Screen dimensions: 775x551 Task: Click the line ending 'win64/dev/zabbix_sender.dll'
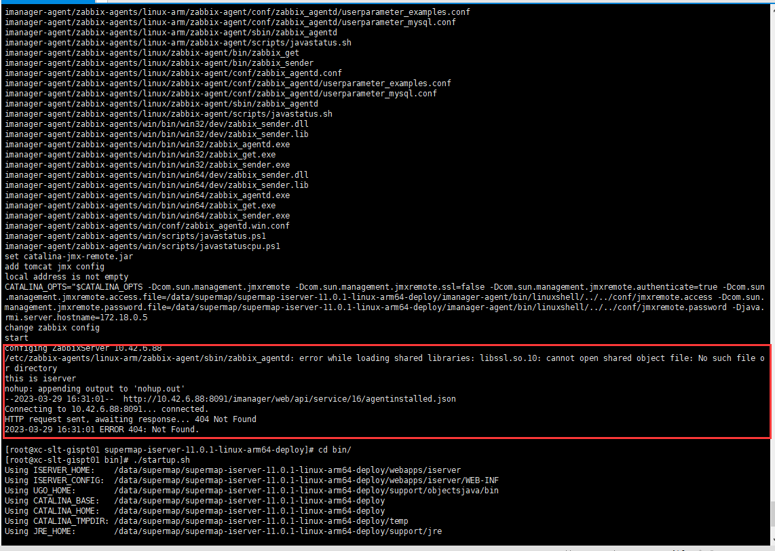[156, 175]
